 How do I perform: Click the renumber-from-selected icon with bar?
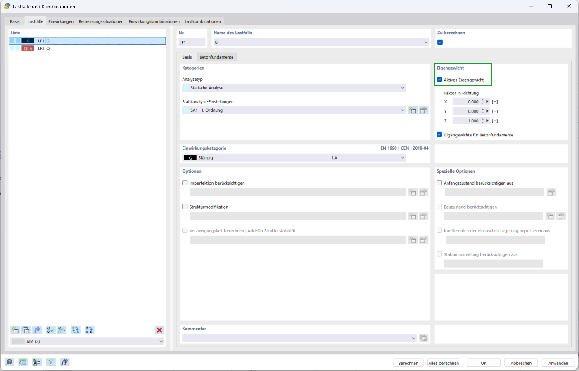(89, 330)
